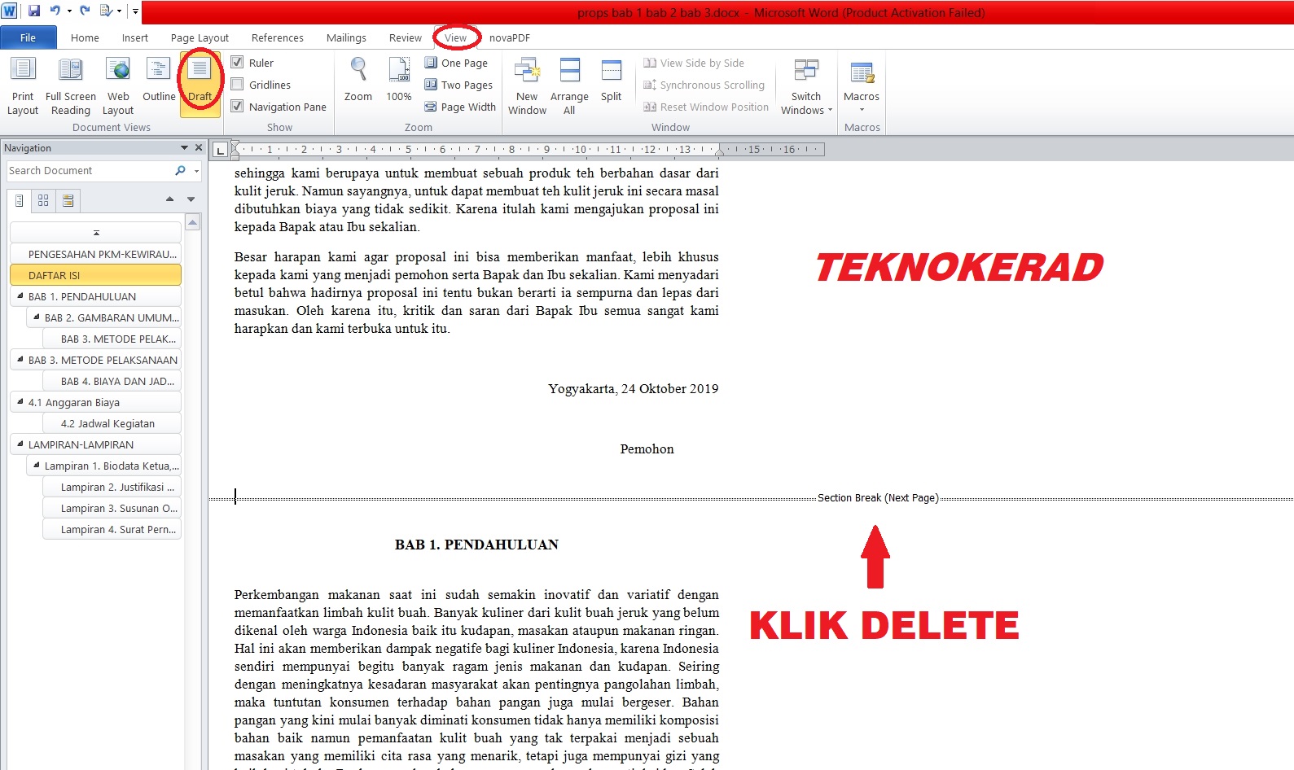
Task: Open Navigation pane options dropdown
Action: (x=184, y=147)
